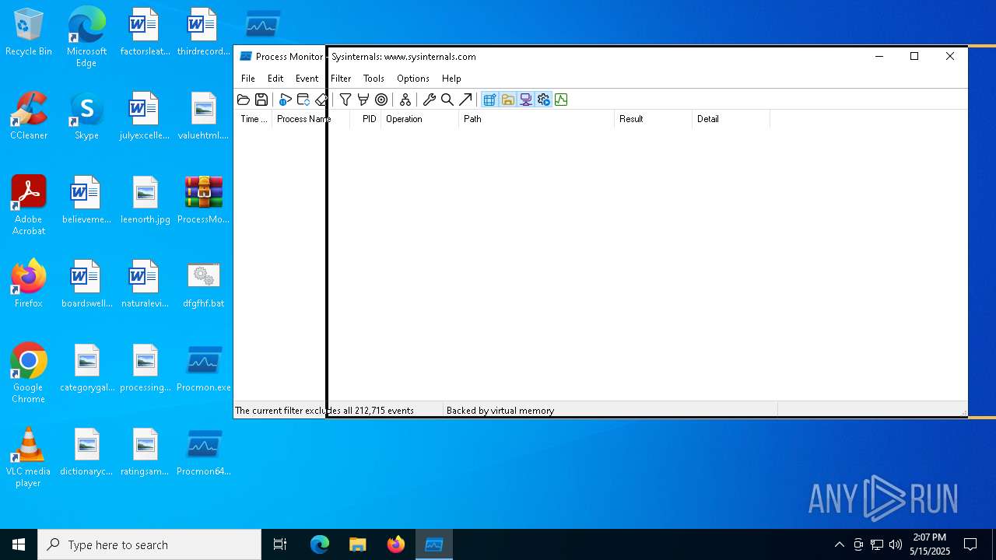This screenshot has height=560, width=996.
Task: Select Skype desktop shortcut
Action: [86, 117]
